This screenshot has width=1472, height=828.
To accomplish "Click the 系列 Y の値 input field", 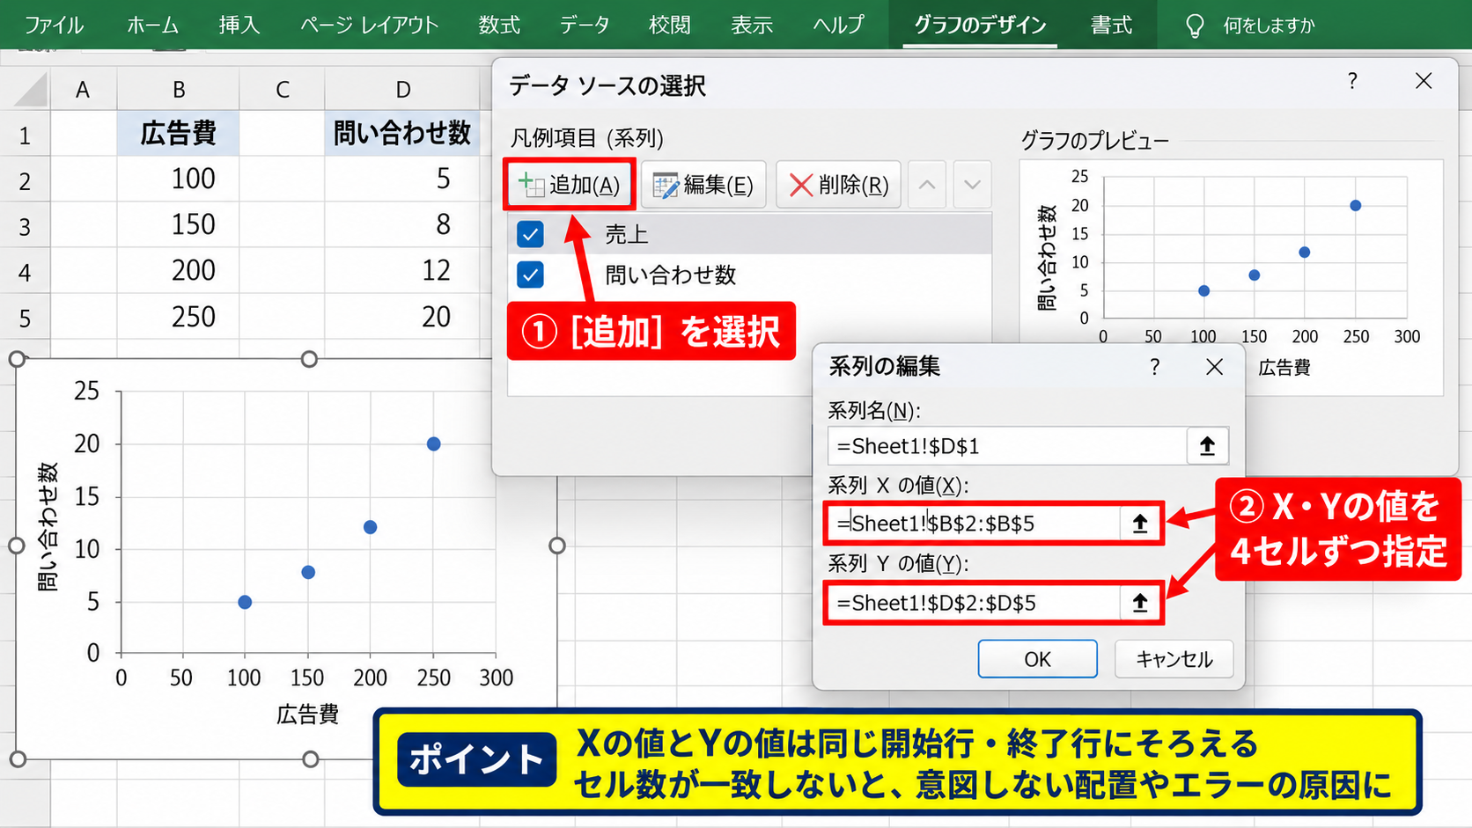I will [x=974, y=603].
